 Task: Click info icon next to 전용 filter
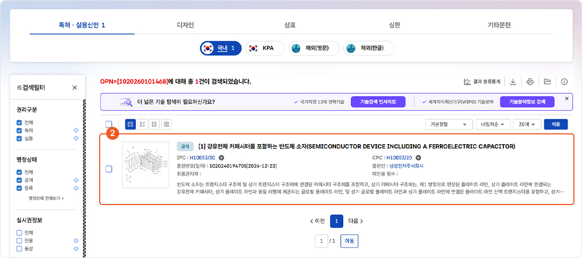(x=76, y=241)
